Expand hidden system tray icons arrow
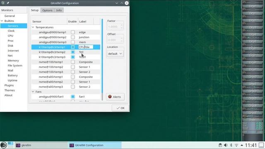Viewport: 265px width, 149px height. tap(242, 145)
